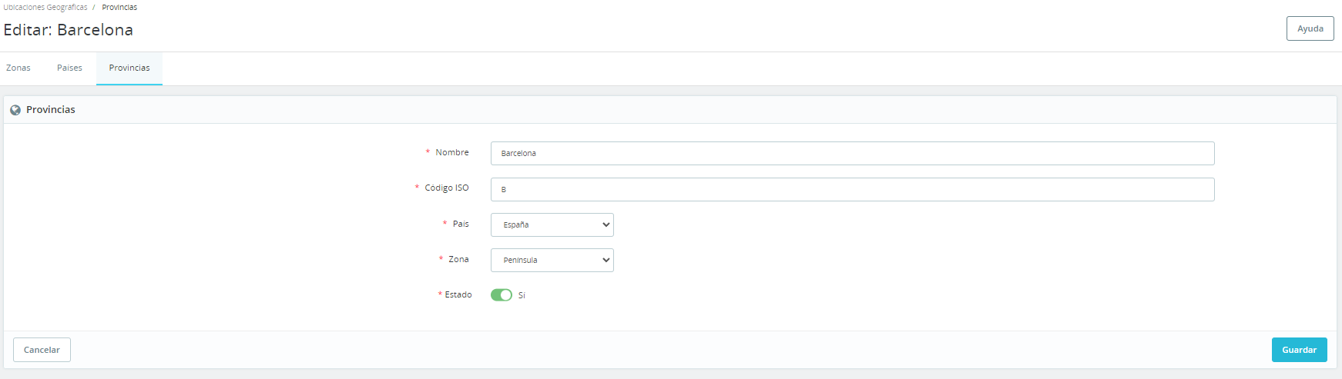Open the Ayuda help button

1310,28
